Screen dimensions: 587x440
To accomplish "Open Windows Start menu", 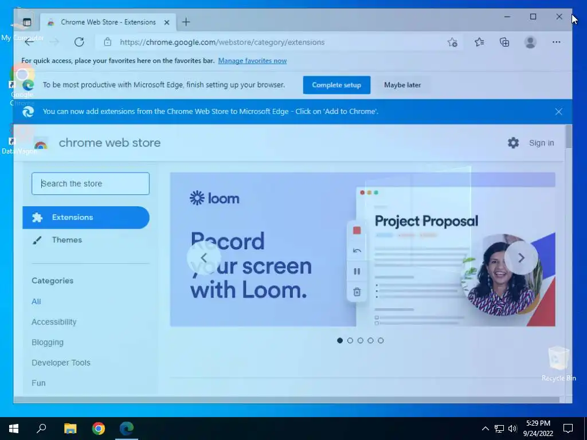I will coord(14,429).
